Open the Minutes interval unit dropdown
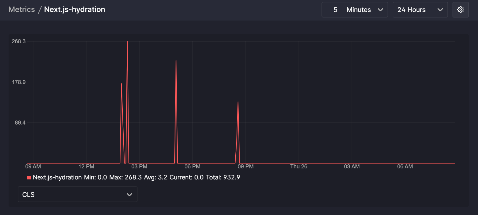478x215 pixels. 365,10
